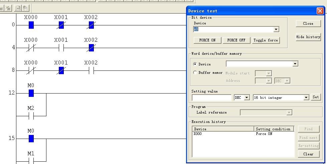Click the X002 contact on rung 4

click(91, 48)
